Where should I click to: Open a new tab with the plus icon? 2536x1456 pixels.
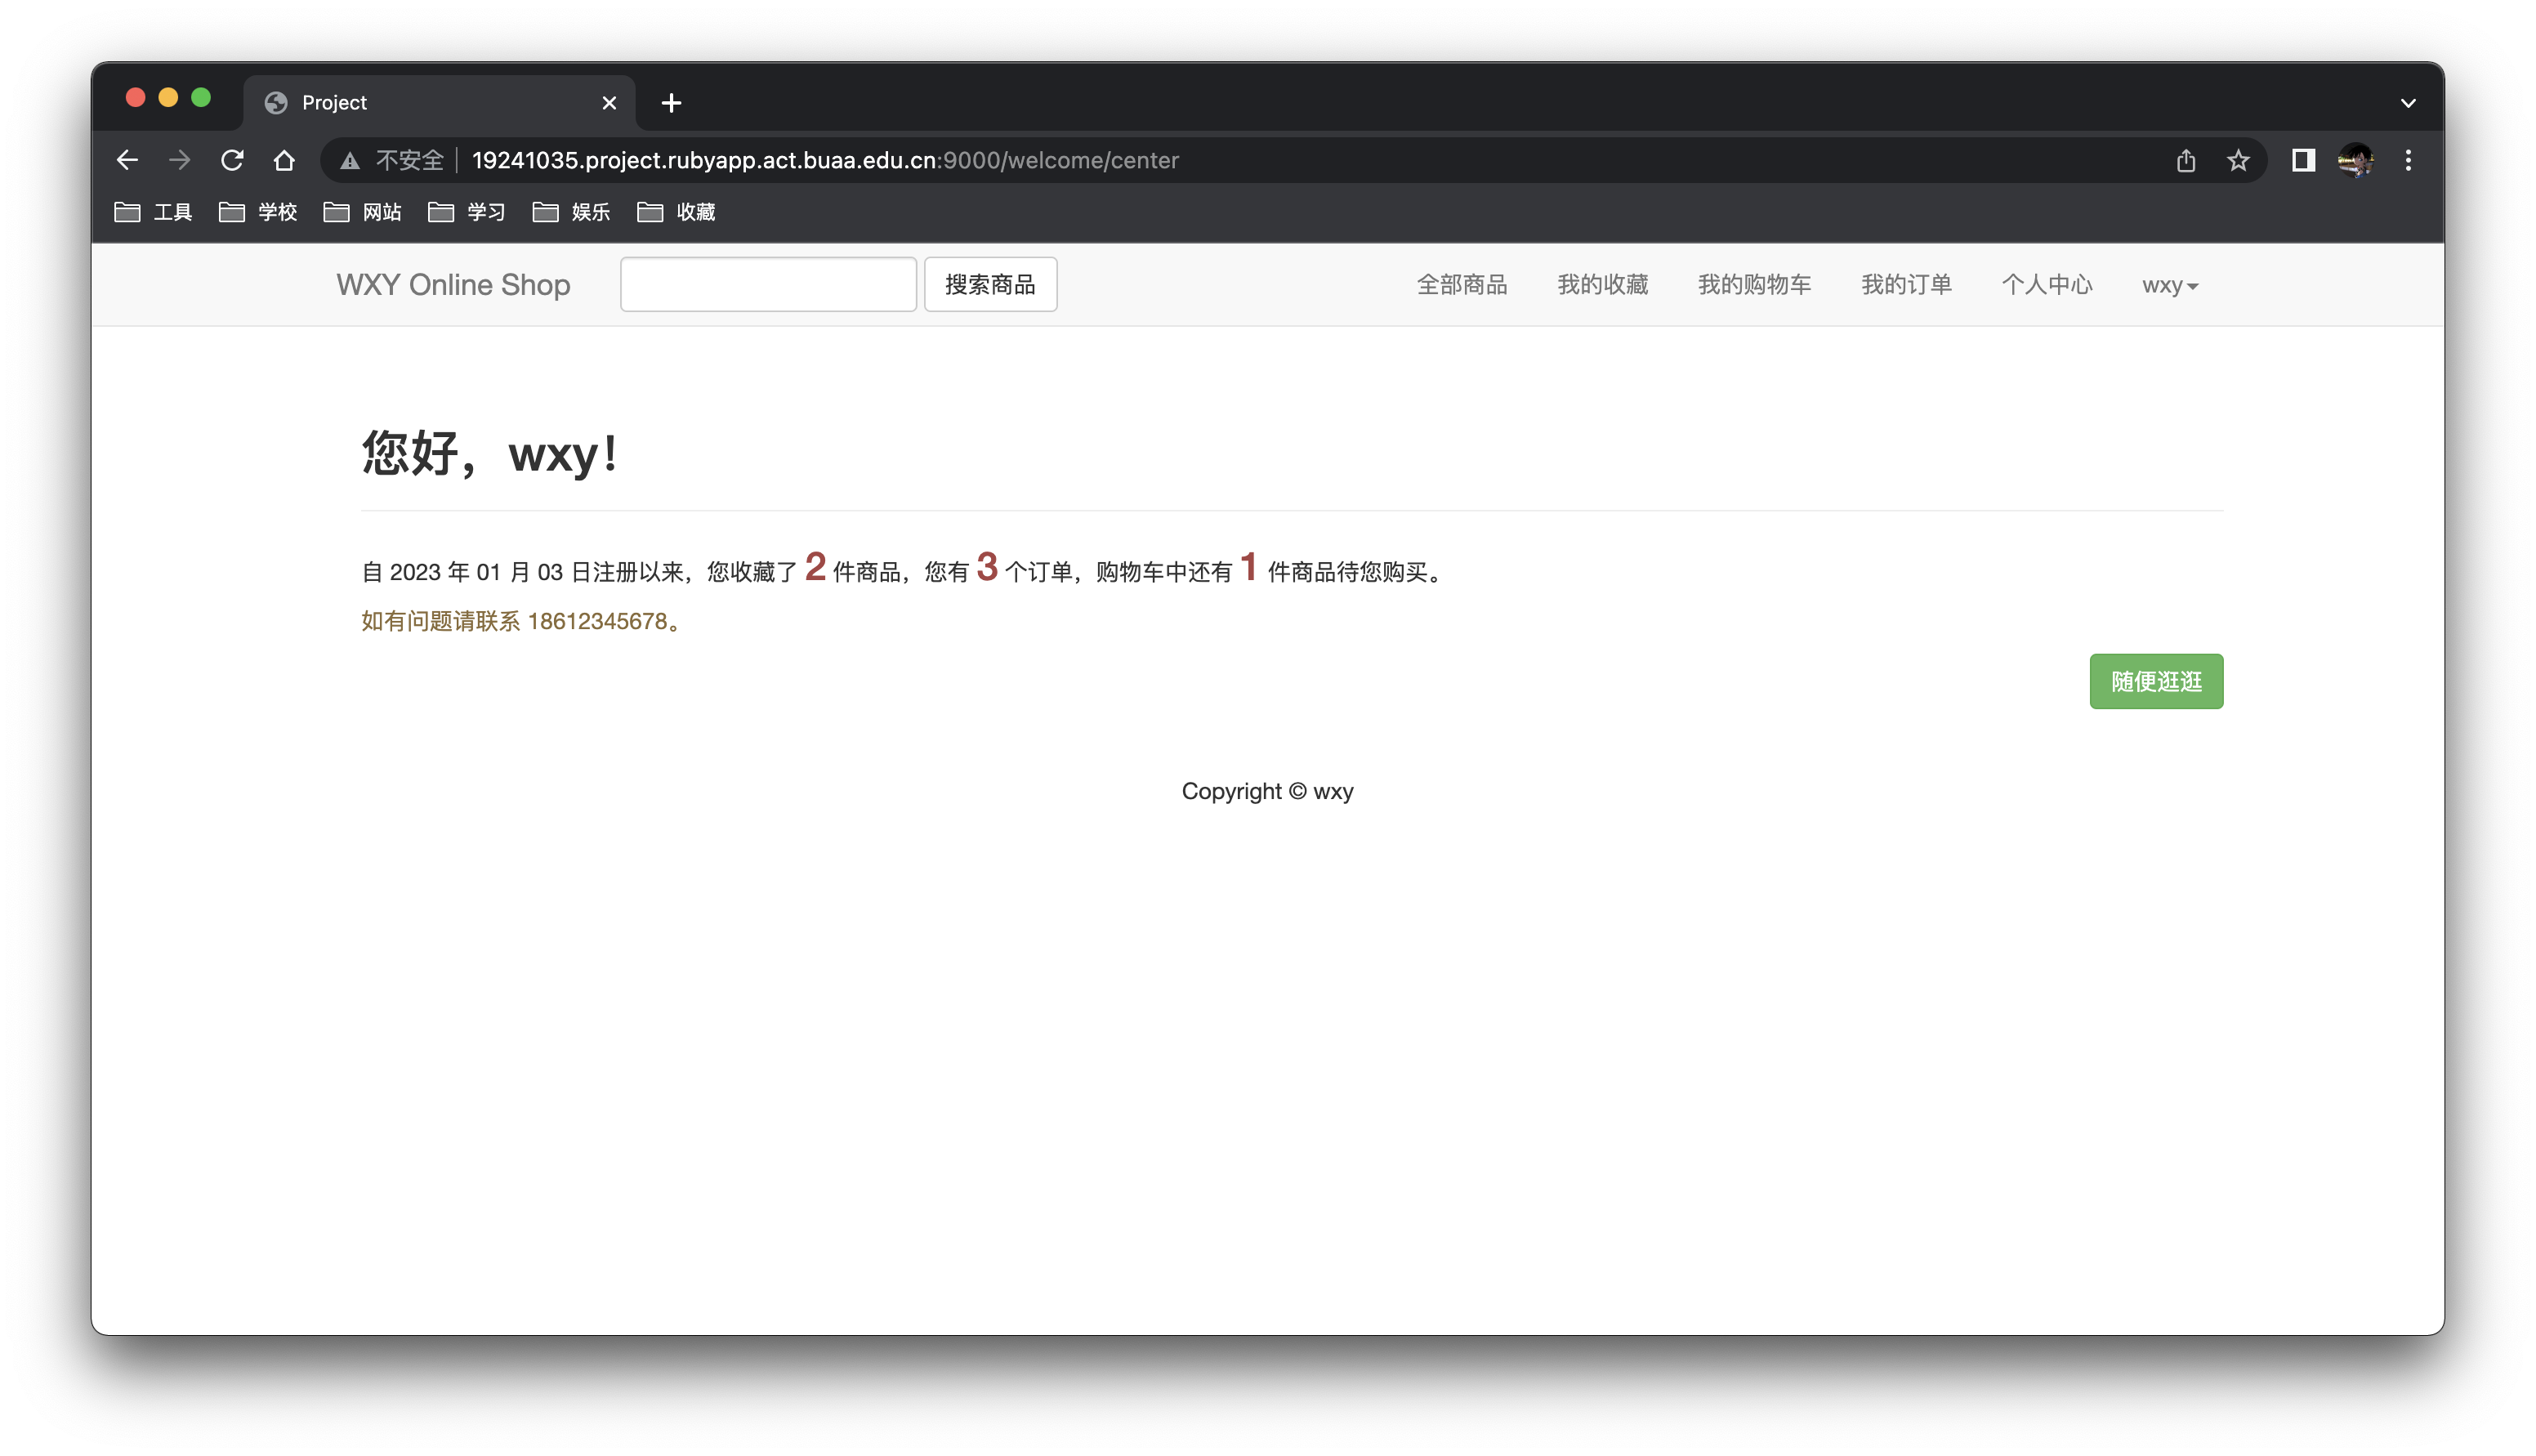pyautogui.click(x=672, y=103)
